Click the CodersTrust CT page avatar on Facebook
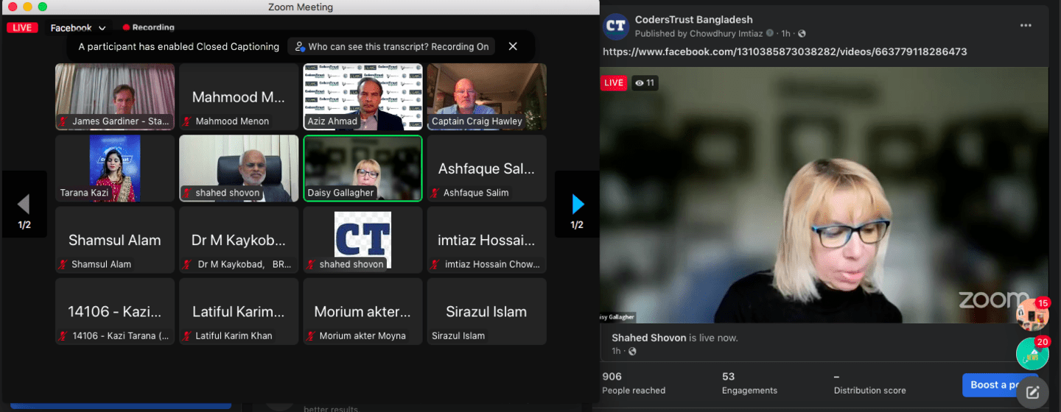1061x412 pixels. [615, 26]
